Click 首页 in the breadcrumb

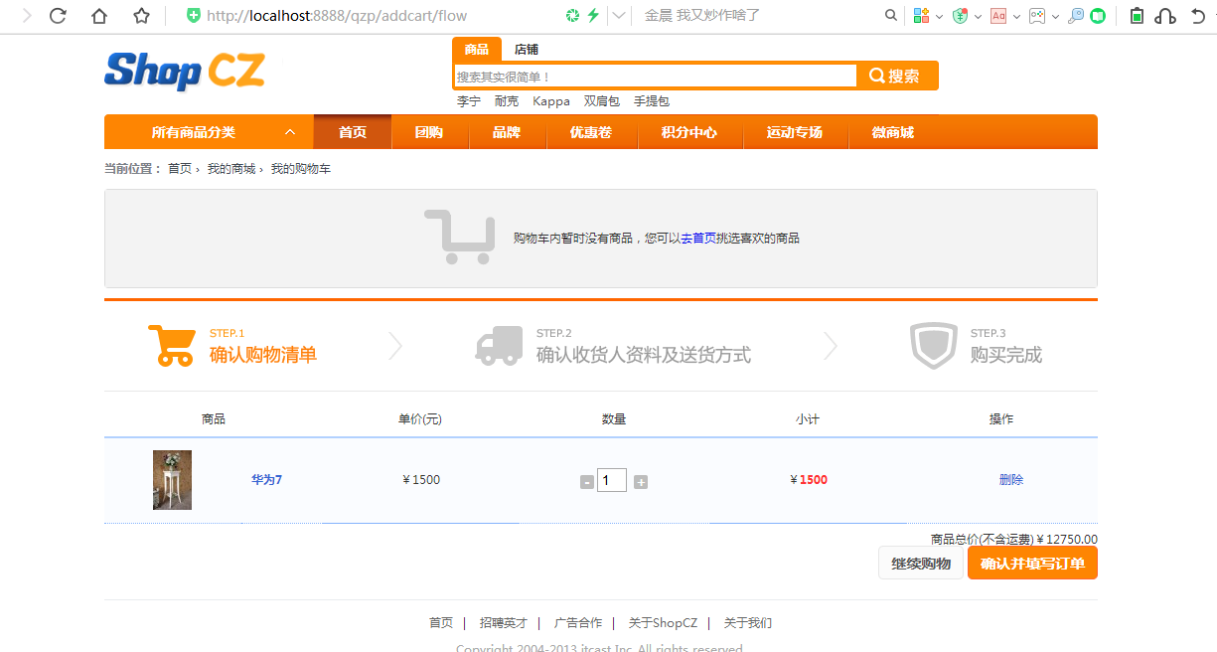coord(180,169)
